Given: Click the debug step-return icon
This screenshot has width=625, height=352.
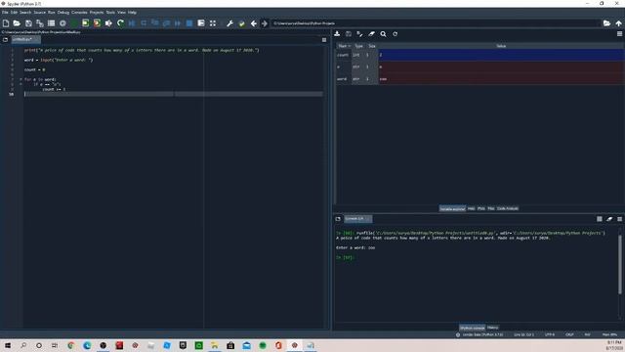Looking at the screenshot, I should pyautogui.click(x=167, y=23).
